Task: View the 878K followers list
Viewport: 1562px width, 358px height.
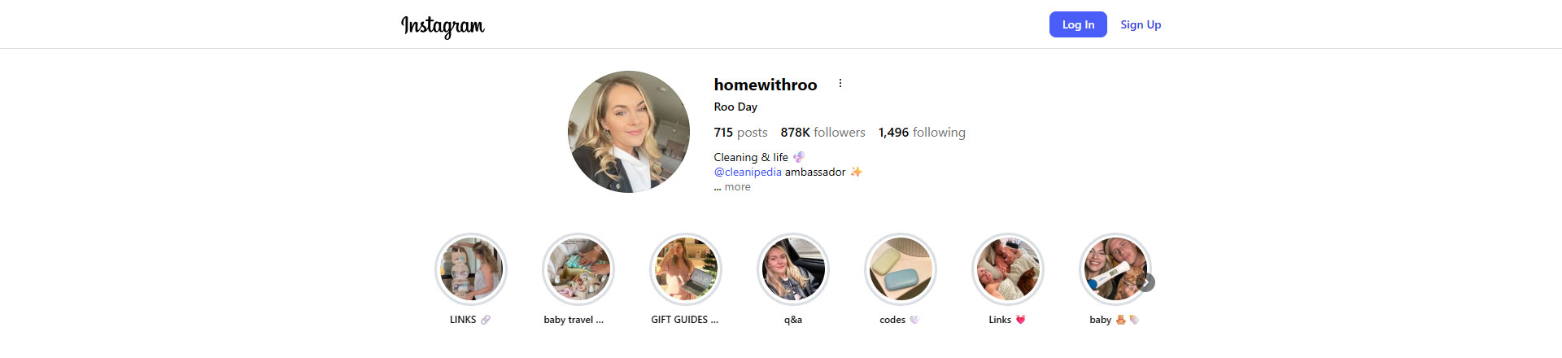Action: coord(822,133)
